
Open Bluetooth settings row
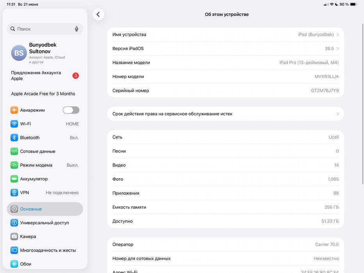[x=45, y=138]
